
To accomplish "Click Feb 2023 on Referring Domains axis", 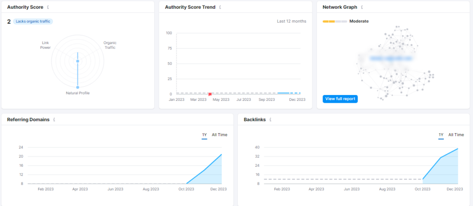I will 45,189.
